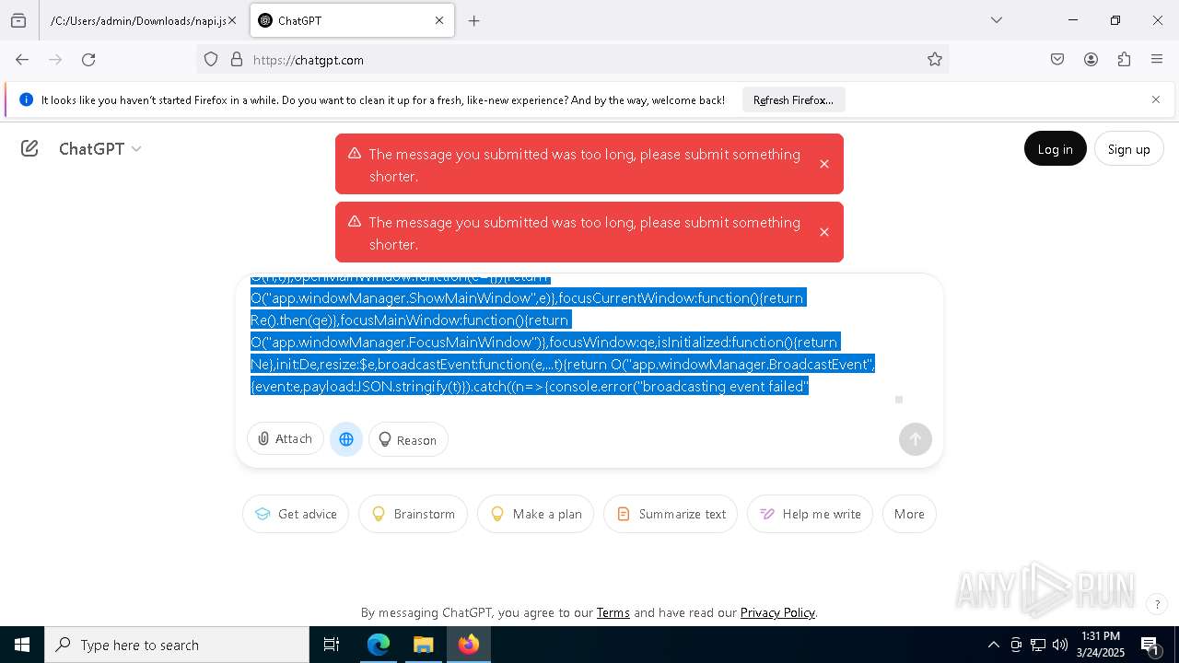This screenshot has width=1179, height=663.
Task: Close the napi.js tab
Action: pyautogui.click(x=232, y=20)
